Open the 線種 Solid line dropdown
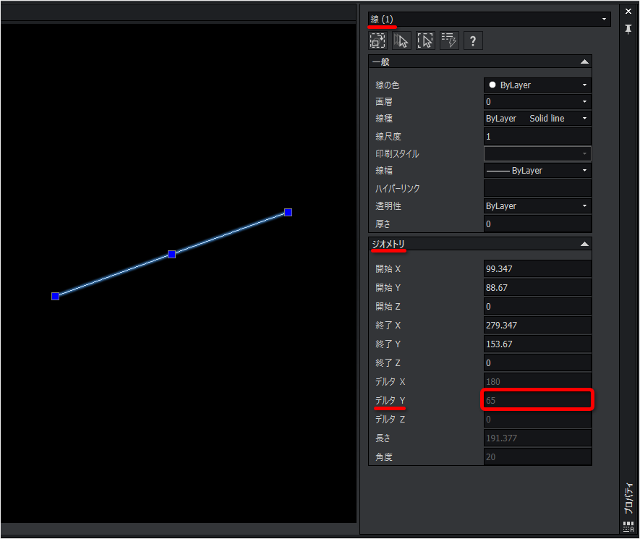This screenshot has width=640, height=539. (537, 119)
